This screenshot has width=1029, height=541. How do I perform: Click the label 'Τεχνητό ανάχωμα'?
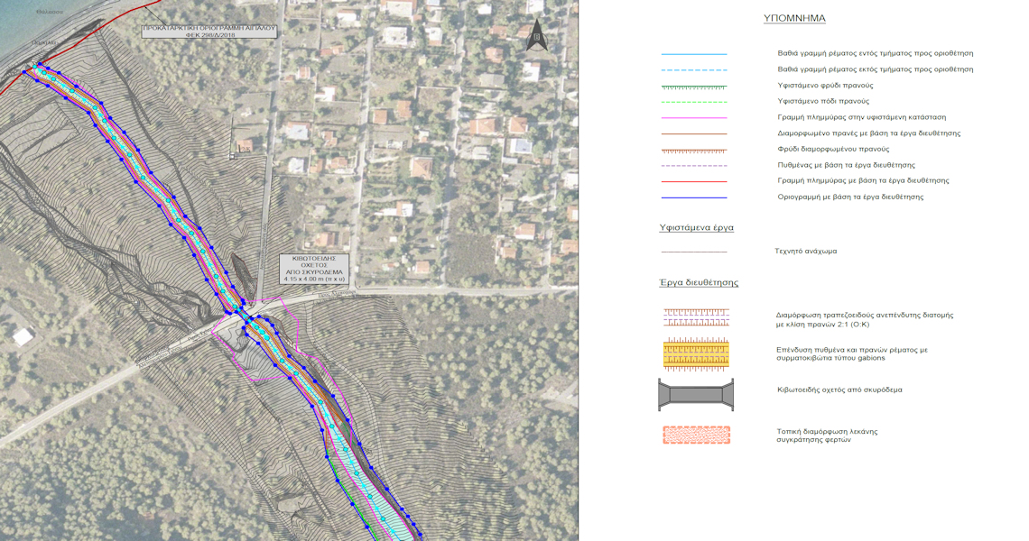pos(806,252)
